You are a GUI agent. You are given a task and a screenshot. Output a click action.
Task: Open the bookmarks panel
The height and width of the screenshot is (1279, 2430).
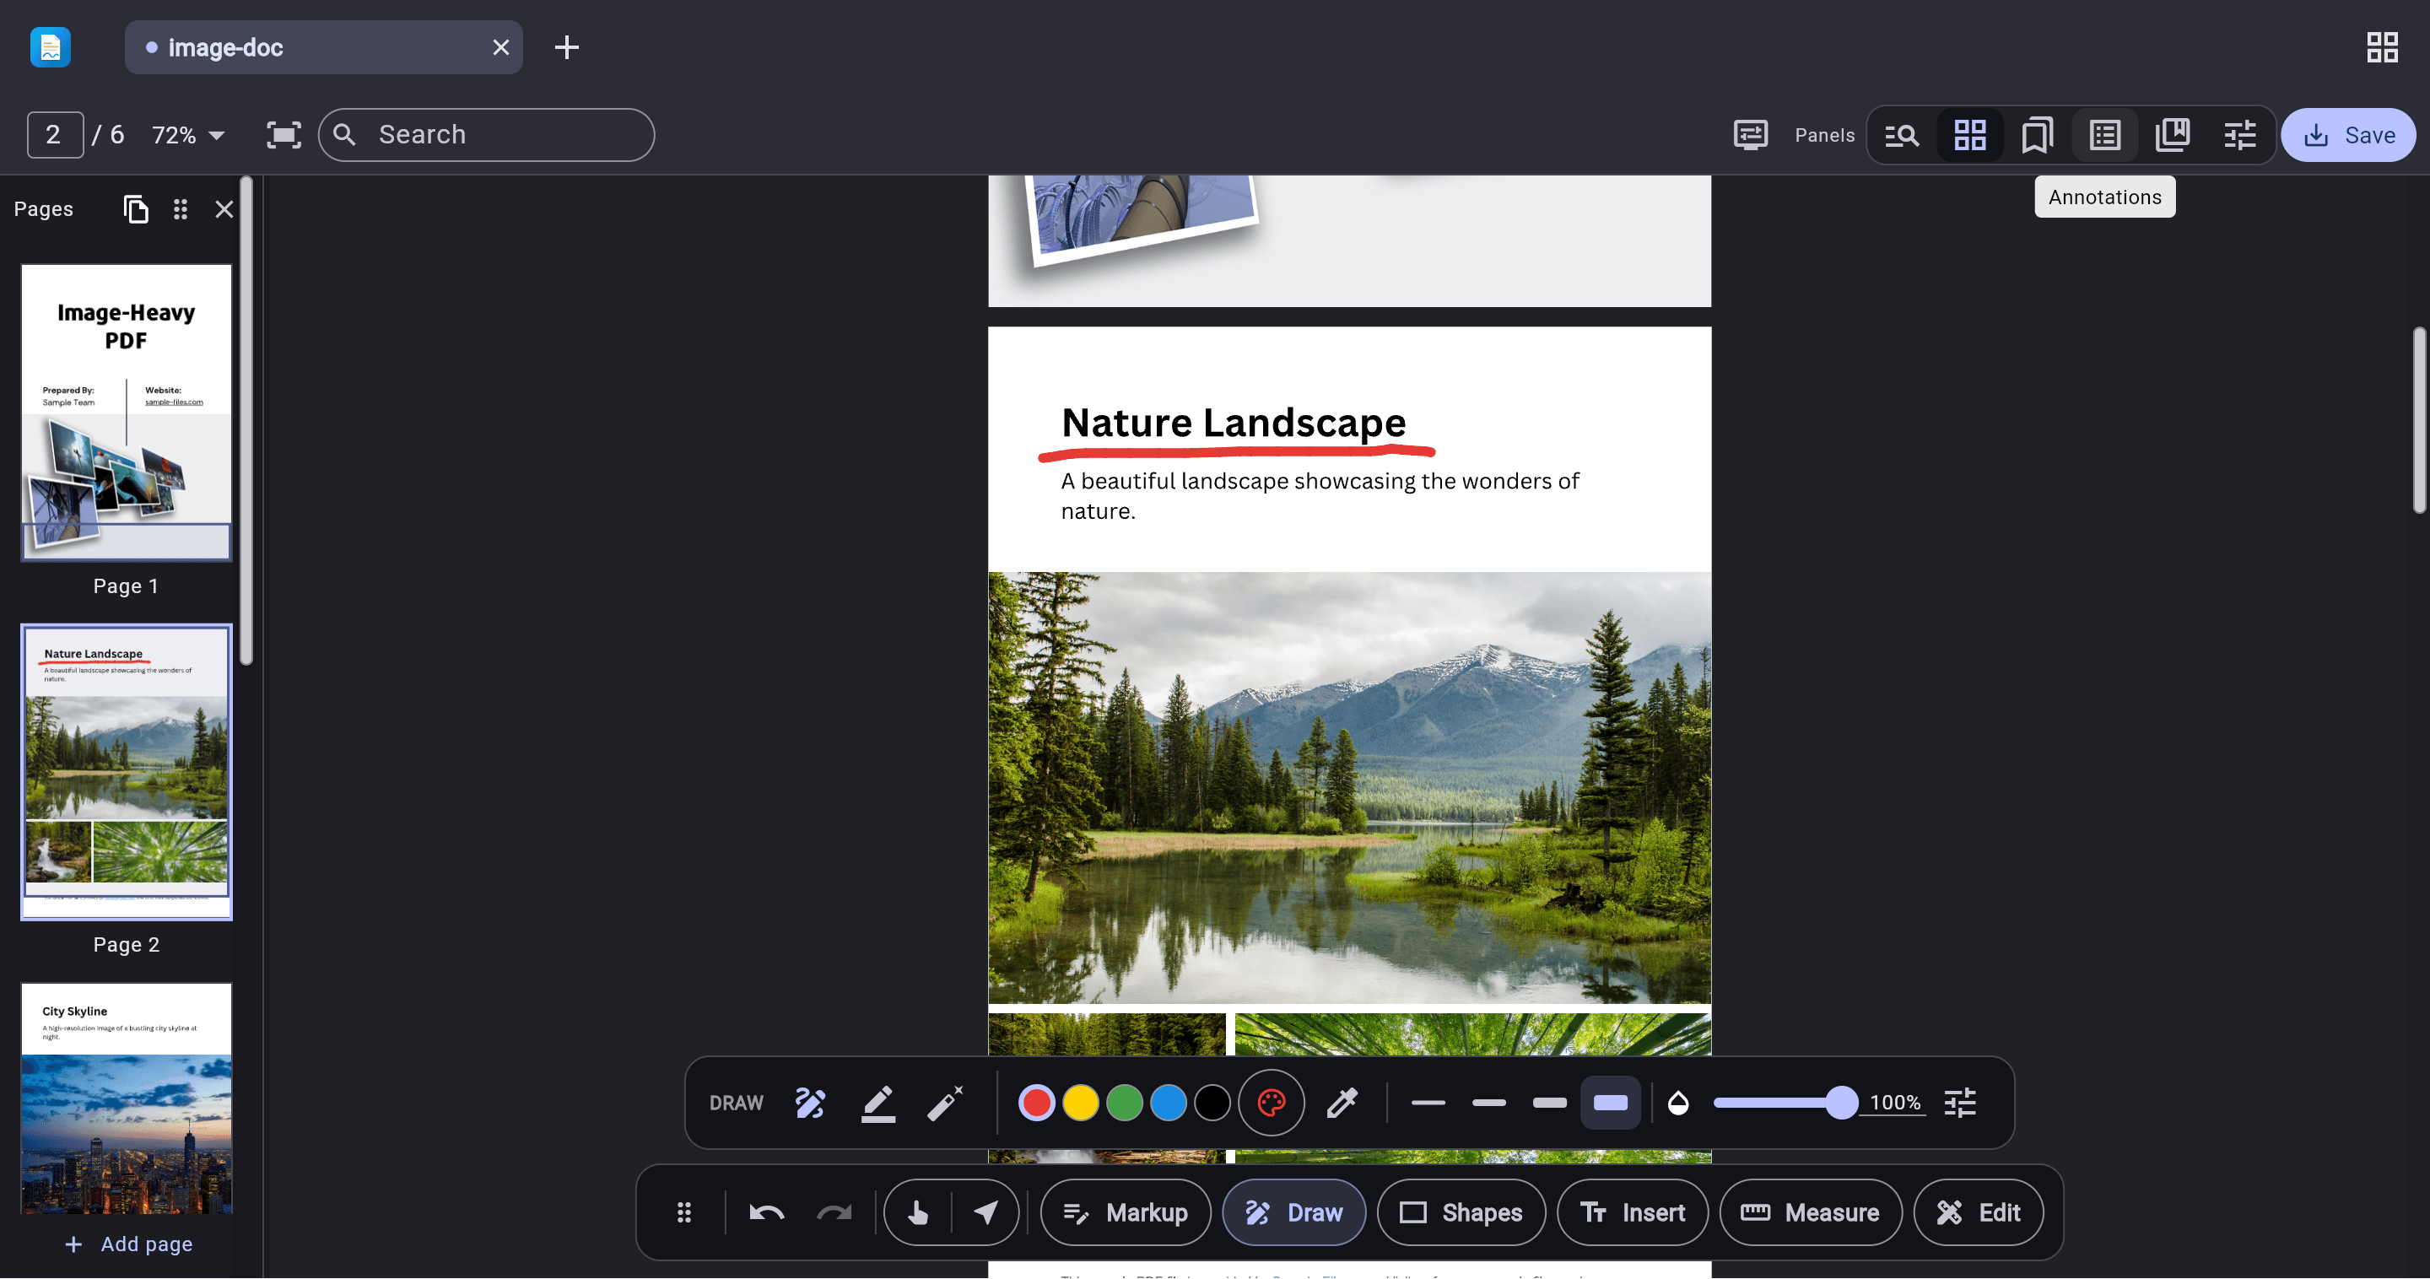coord(2037,135)
